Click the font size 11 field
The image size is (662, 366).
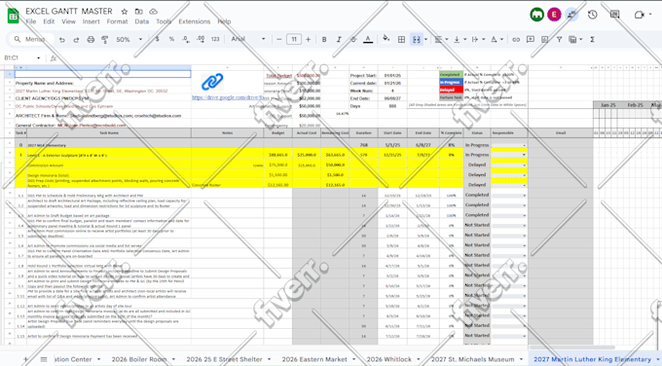coord(294,39)
